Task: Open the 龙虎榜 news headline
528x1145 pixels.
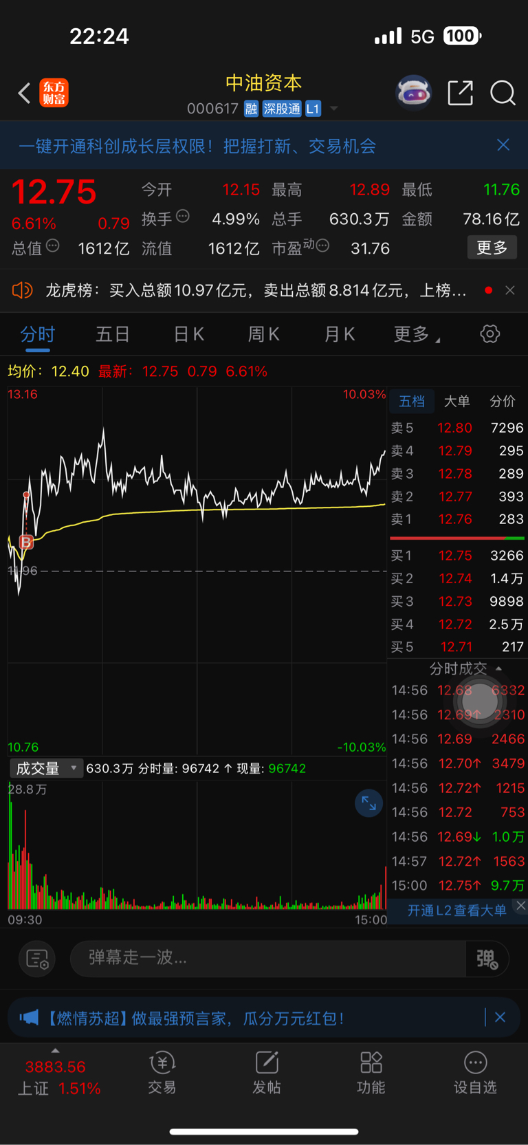Action: tap(256, 290)
